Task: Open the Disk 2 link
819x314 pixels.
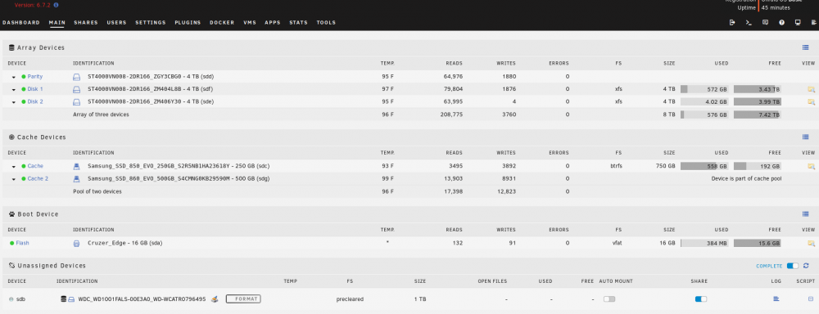Action: click(35, 101)
